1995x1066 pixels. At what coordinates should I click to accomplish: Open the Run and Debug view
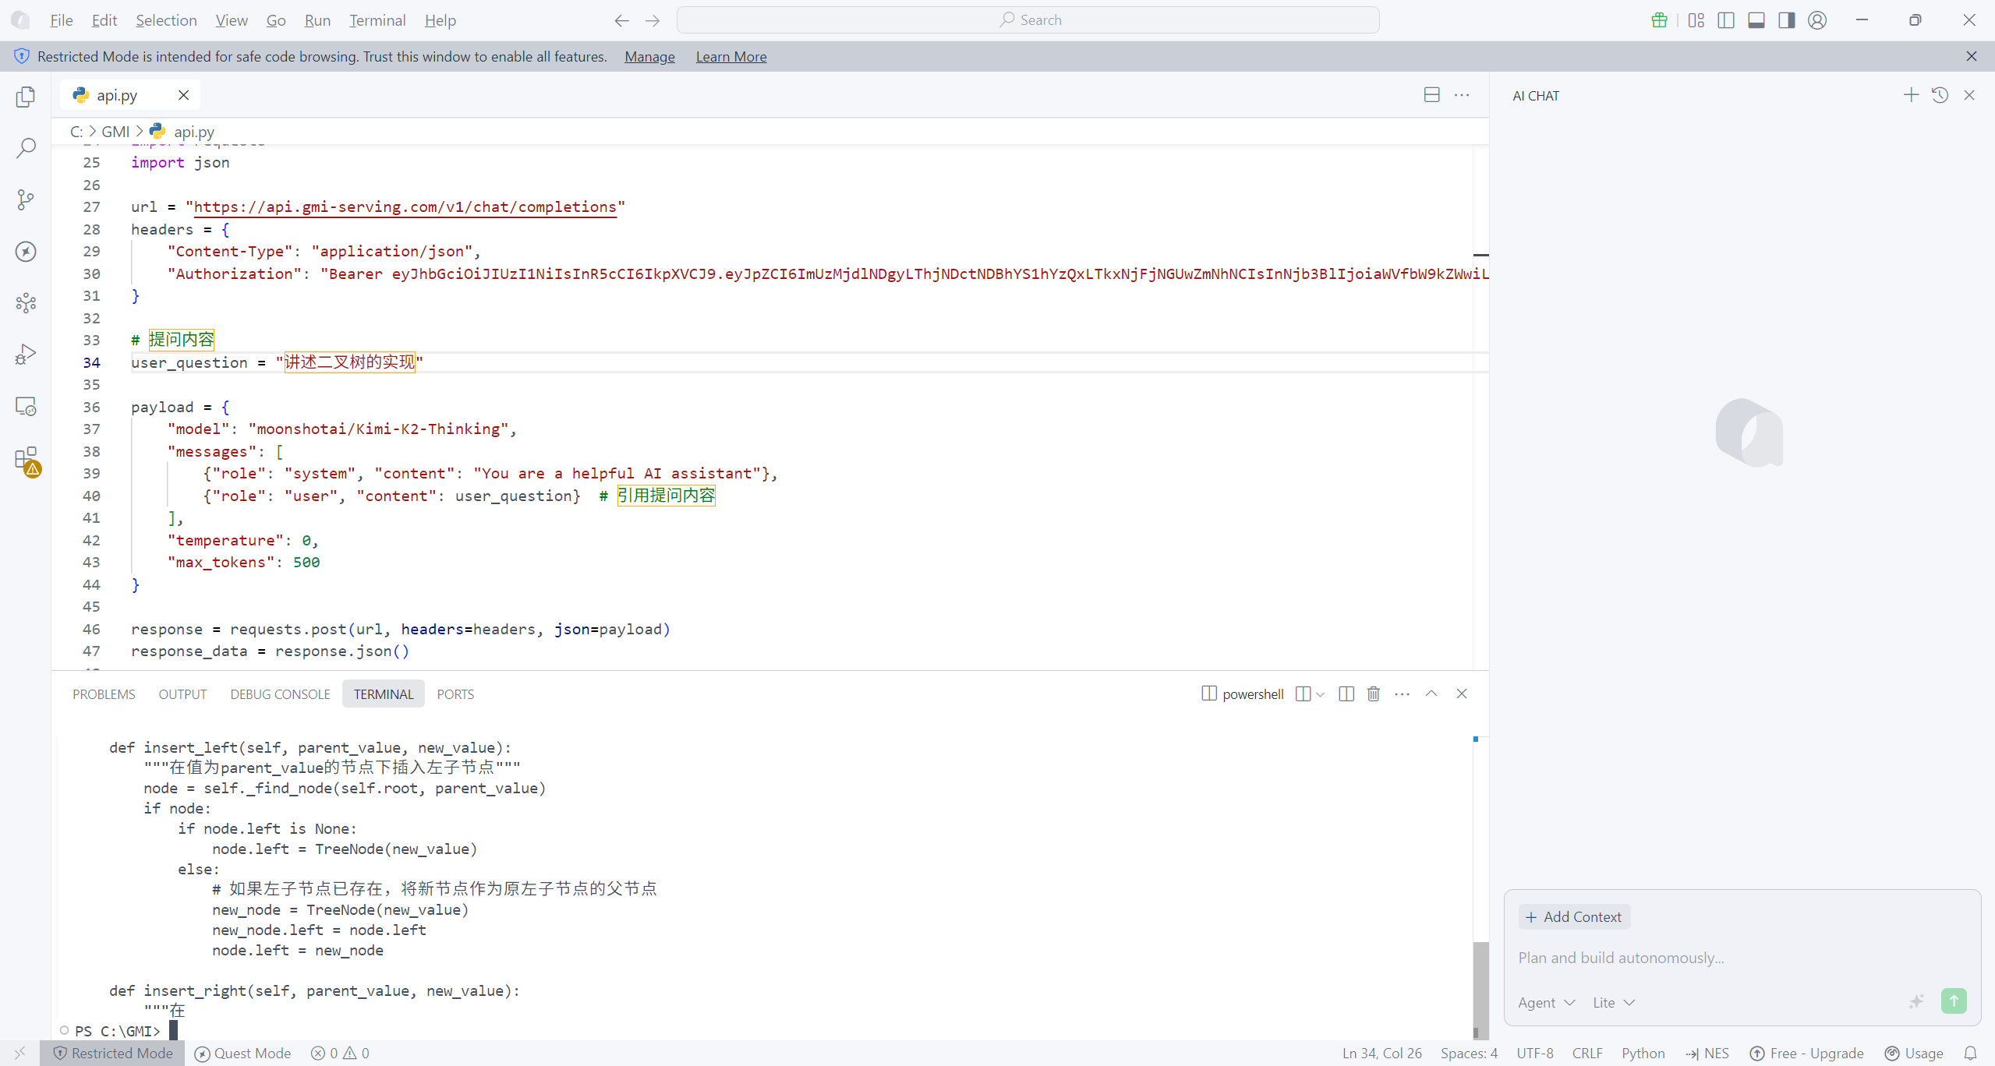(26, 355)
